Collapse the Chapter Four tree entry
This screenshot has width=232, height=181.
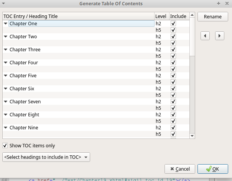click(x=5, y=63)
